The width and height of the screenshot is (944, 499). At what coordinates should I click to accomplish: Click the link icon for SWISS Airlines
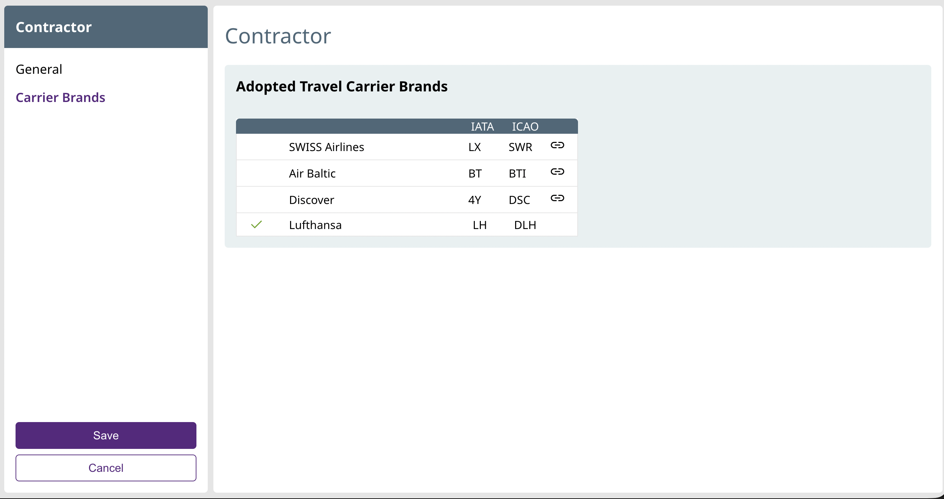tap(557, 145)
